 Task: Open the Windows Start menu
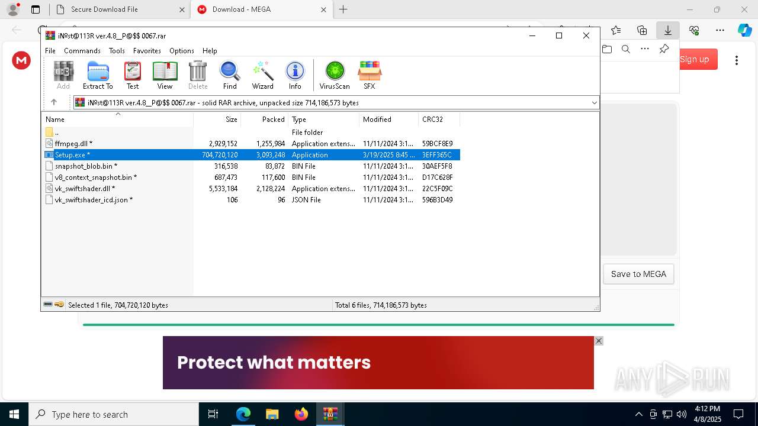coord(14,414)
